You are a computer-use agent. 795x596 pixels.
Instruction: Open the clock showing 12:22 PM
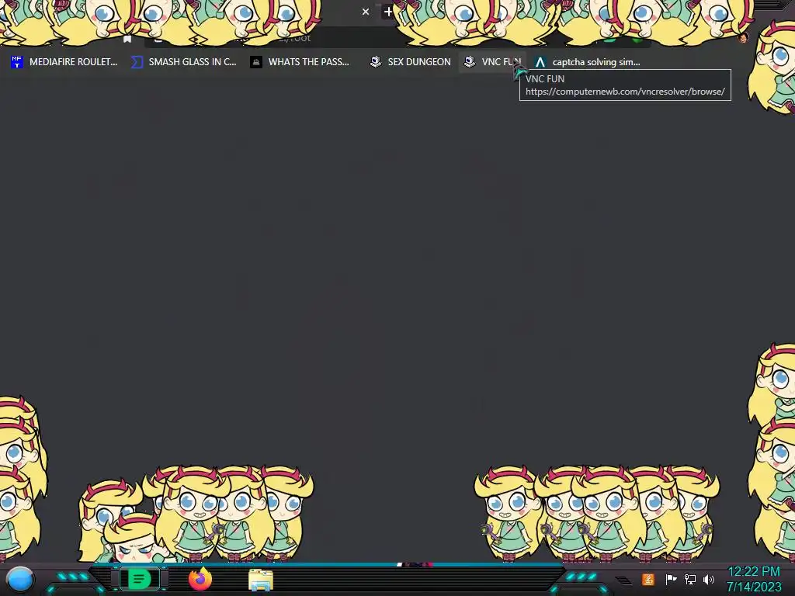click(754, 579)
